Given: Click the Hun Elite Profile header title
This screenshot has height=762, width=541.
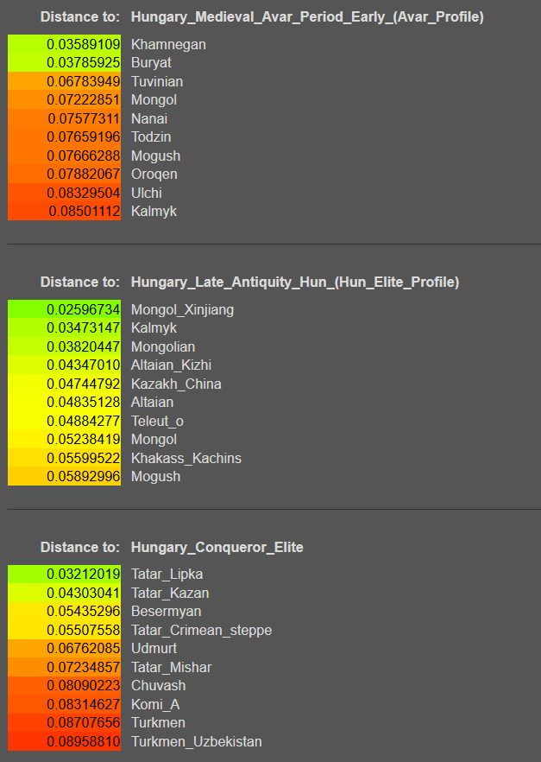Looking at the screenshot, I should 295,282.
